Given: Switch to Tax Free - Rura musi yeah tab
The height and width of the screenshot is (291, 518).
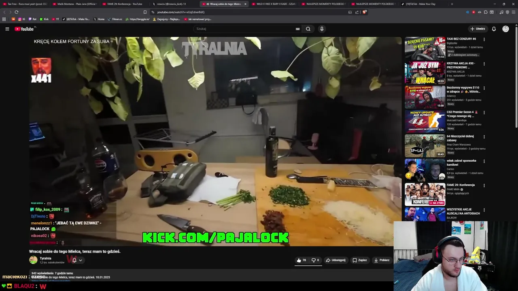Looking at the screenshot, I should click(25, 4).
